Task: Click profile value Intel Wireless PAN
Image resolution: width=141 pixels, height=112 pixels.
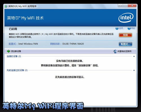Action: (28, 44)
